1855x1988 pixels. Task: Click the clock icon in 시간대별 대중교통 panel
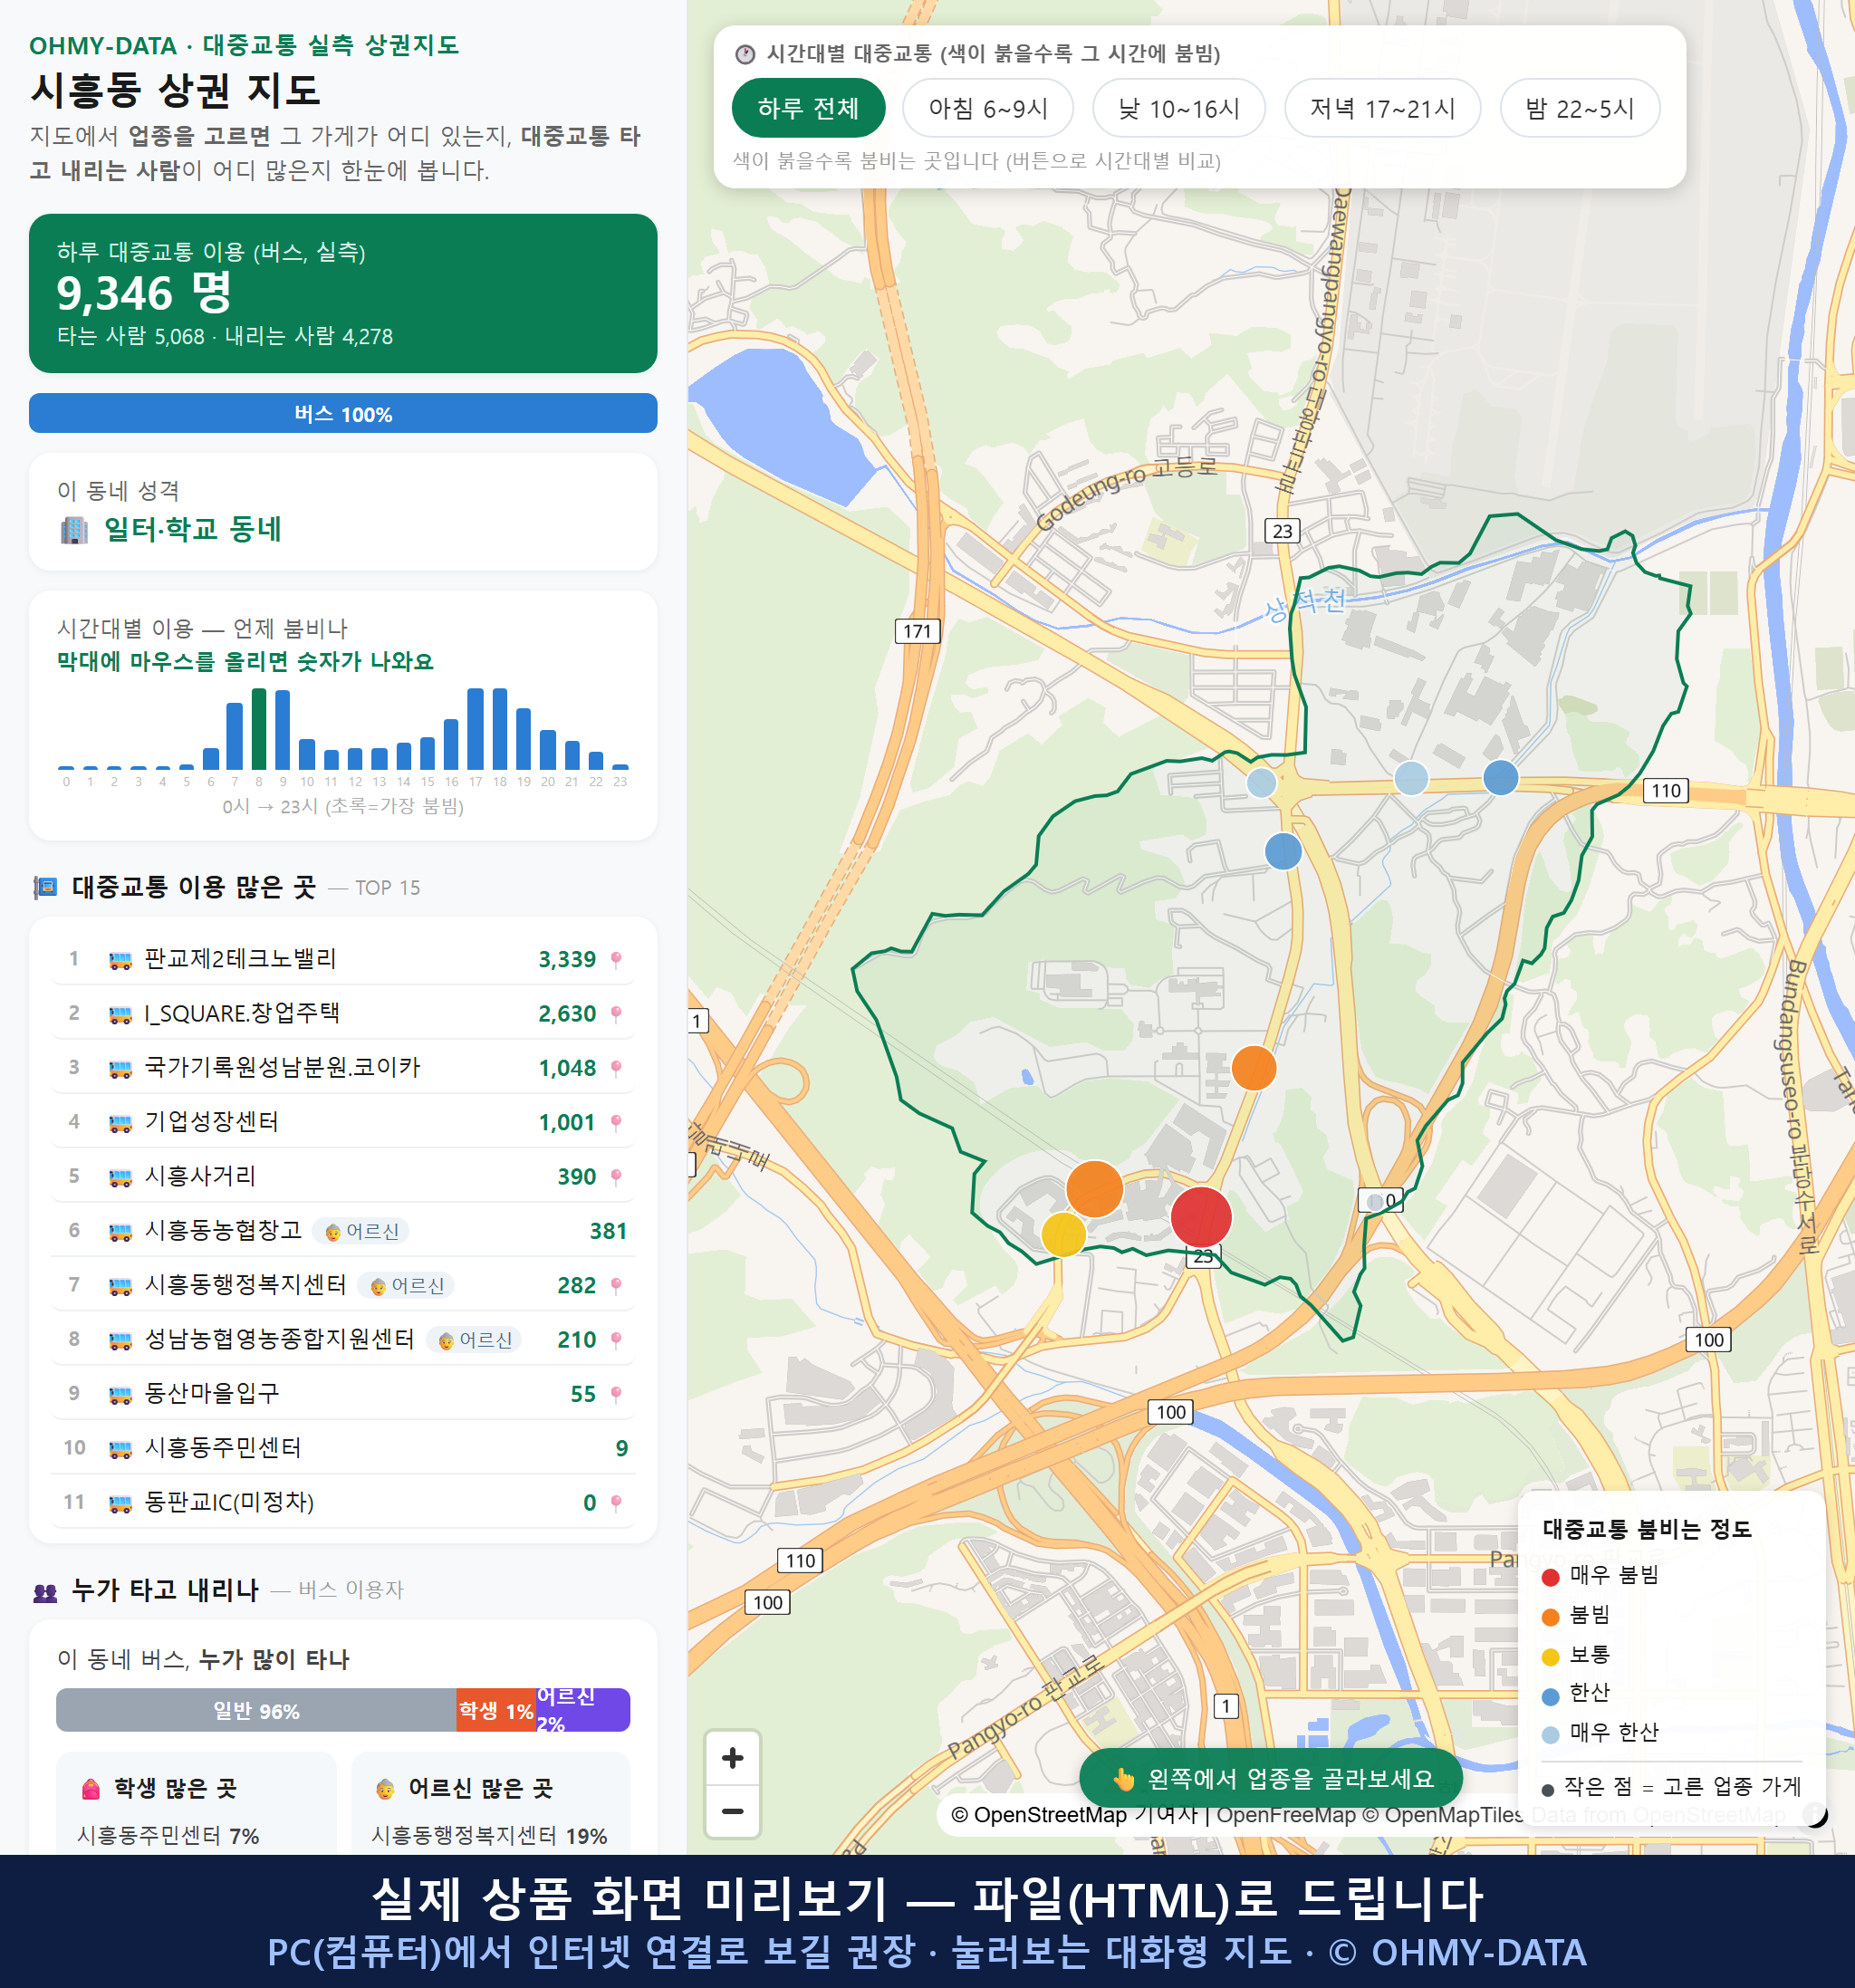point(745,54)
